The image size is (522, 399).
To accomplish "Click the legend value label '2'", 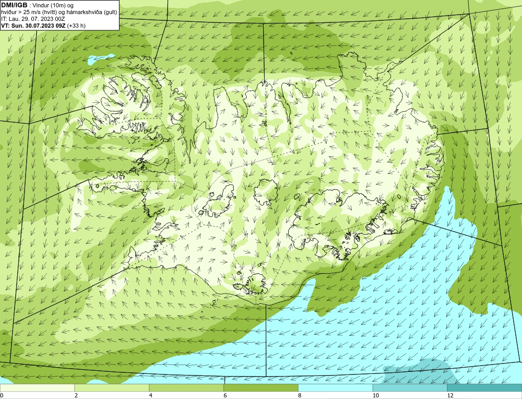I will (76, 396).
